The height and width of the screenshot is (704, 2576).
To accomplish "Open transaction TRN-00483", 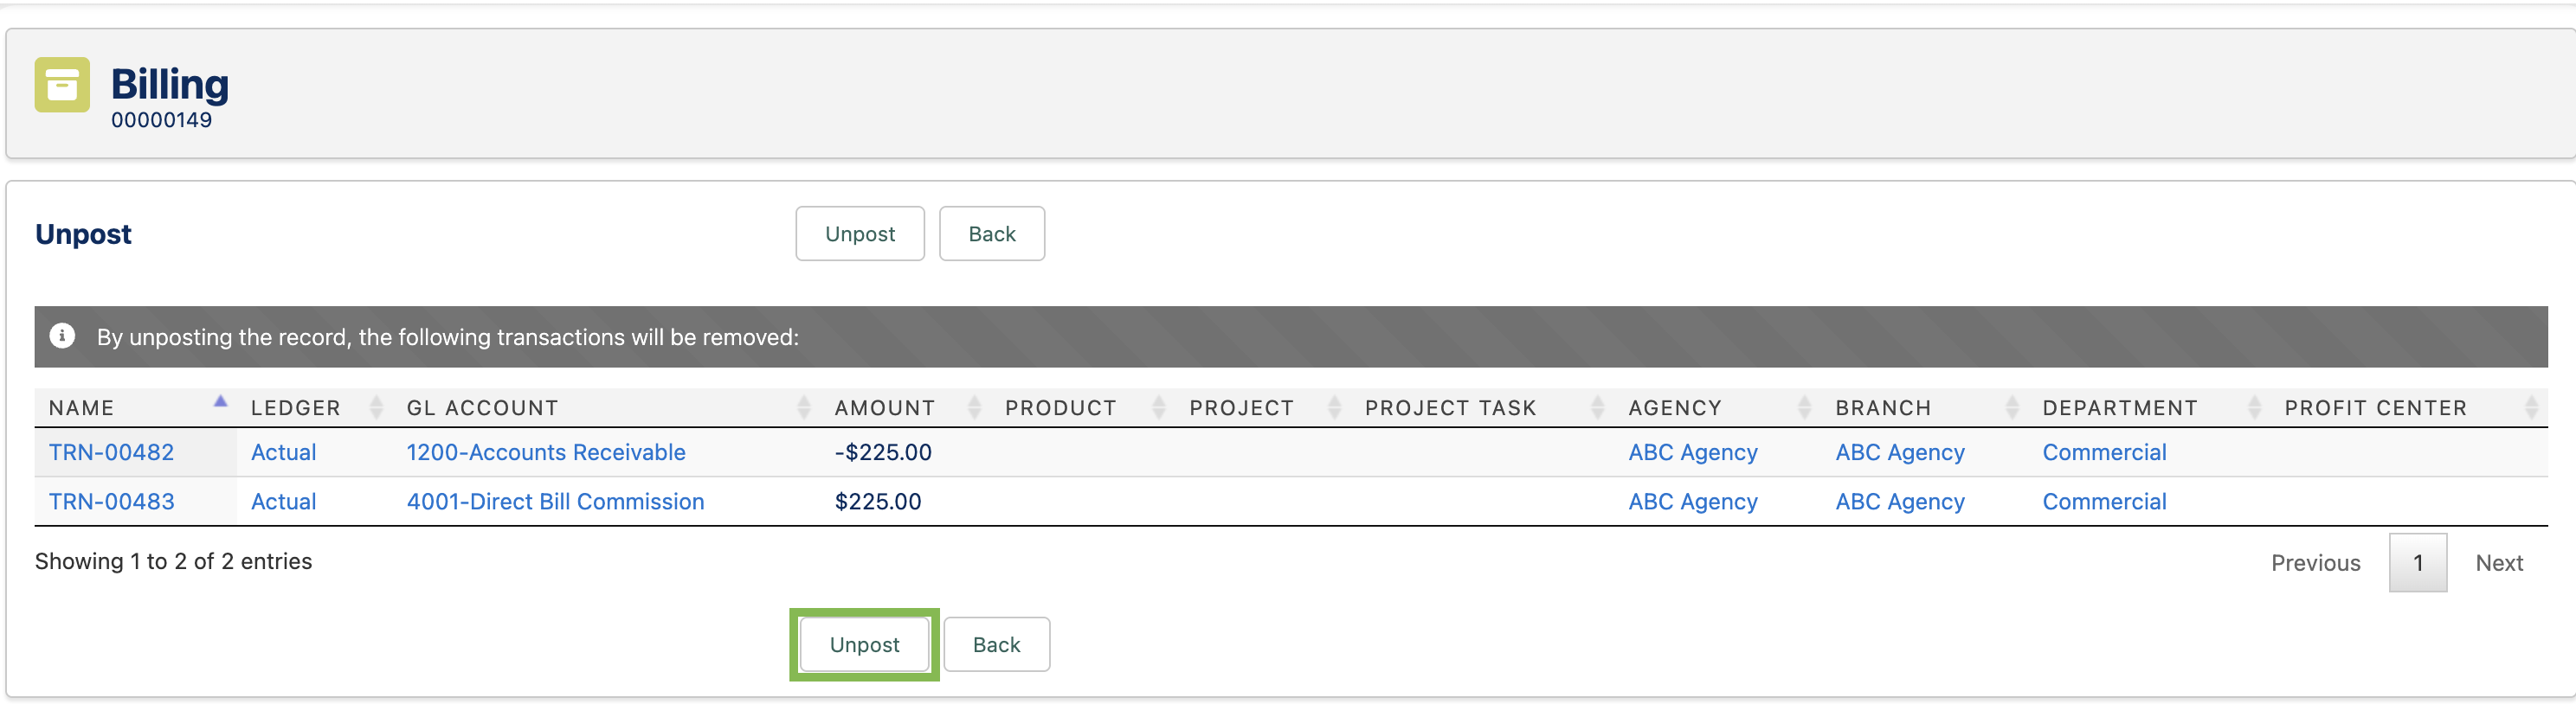I will 111,502.
